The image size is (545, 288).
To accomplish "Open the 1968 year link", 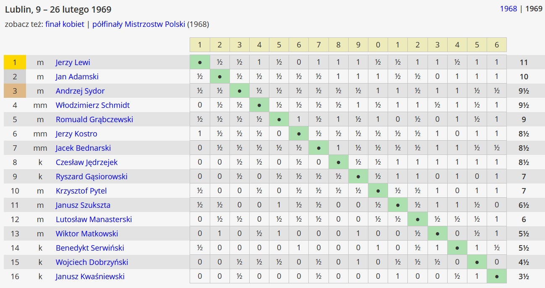I will [508, 8].
